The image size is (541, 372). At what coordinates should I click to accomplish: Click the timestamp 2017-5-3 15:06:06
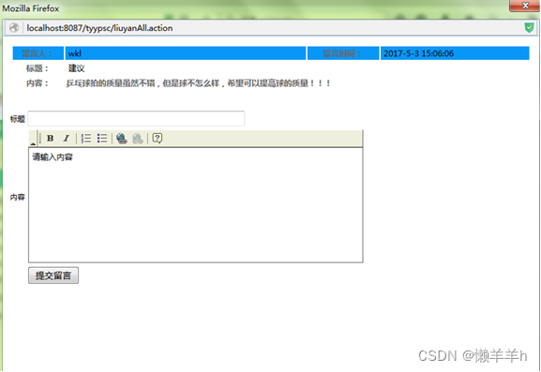pos(418,53)
